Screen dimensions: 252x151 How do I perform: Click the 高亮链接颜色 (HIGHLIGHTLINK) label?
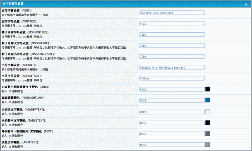pyautogui.click(x=23, y=98)
